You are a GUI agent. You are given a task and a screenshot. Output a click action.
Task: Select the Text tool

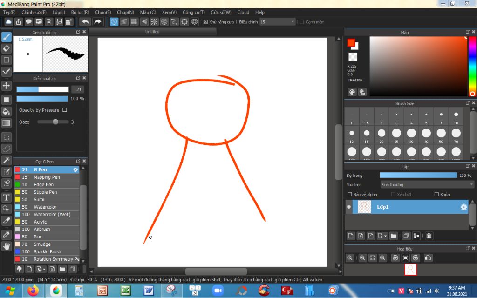(7, 197)
